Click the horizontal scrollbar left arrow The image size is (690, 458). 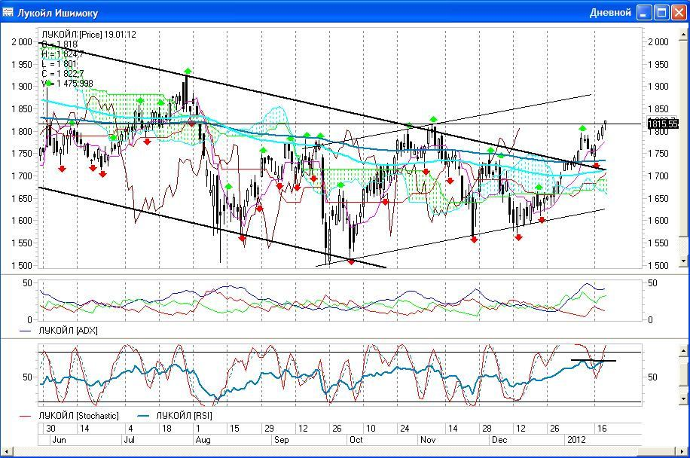click(6, 451)
